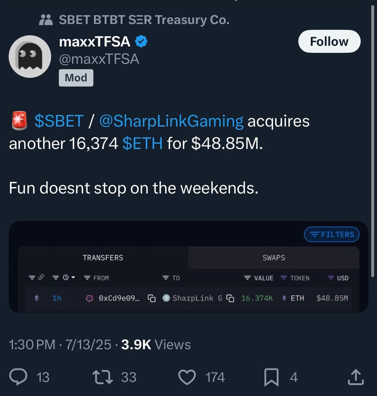
Task: Open the time sort dropdown arrow
Action: (x=73, y=277)
